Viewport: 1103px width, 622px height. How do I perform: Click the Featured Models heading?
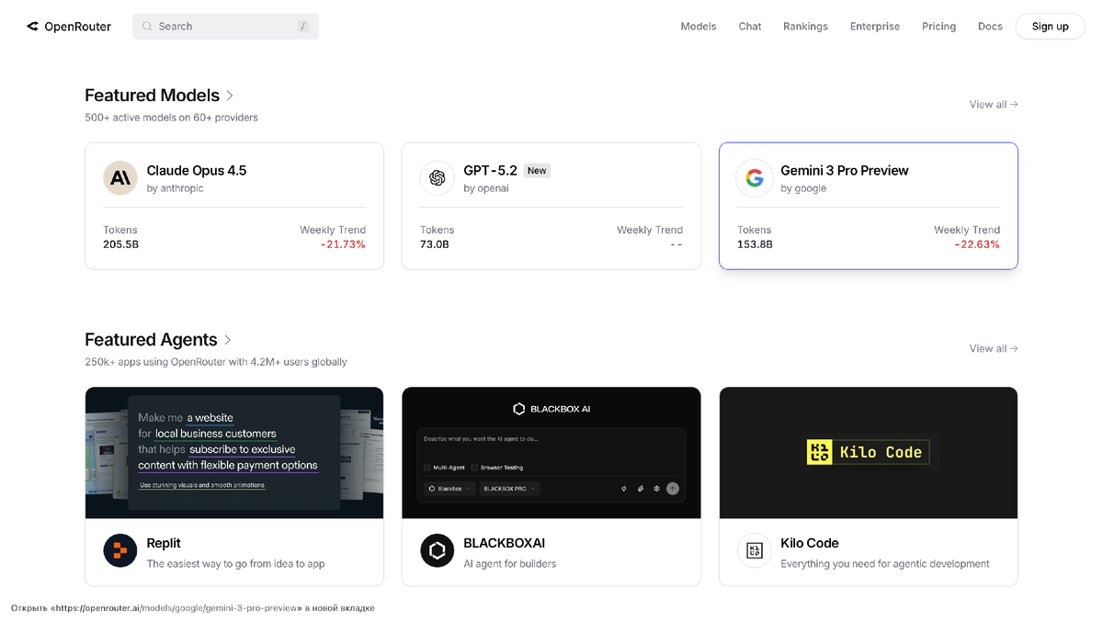point(152,96)
